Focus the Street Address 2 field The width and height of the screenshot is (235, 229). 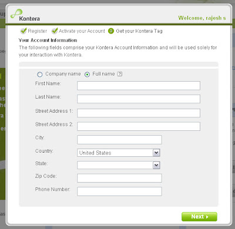point(139,126)
